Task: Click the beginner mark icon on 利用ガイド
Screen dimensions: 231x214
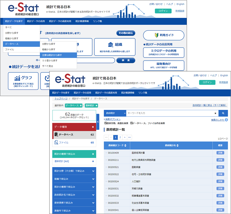Action: [156, 35]
